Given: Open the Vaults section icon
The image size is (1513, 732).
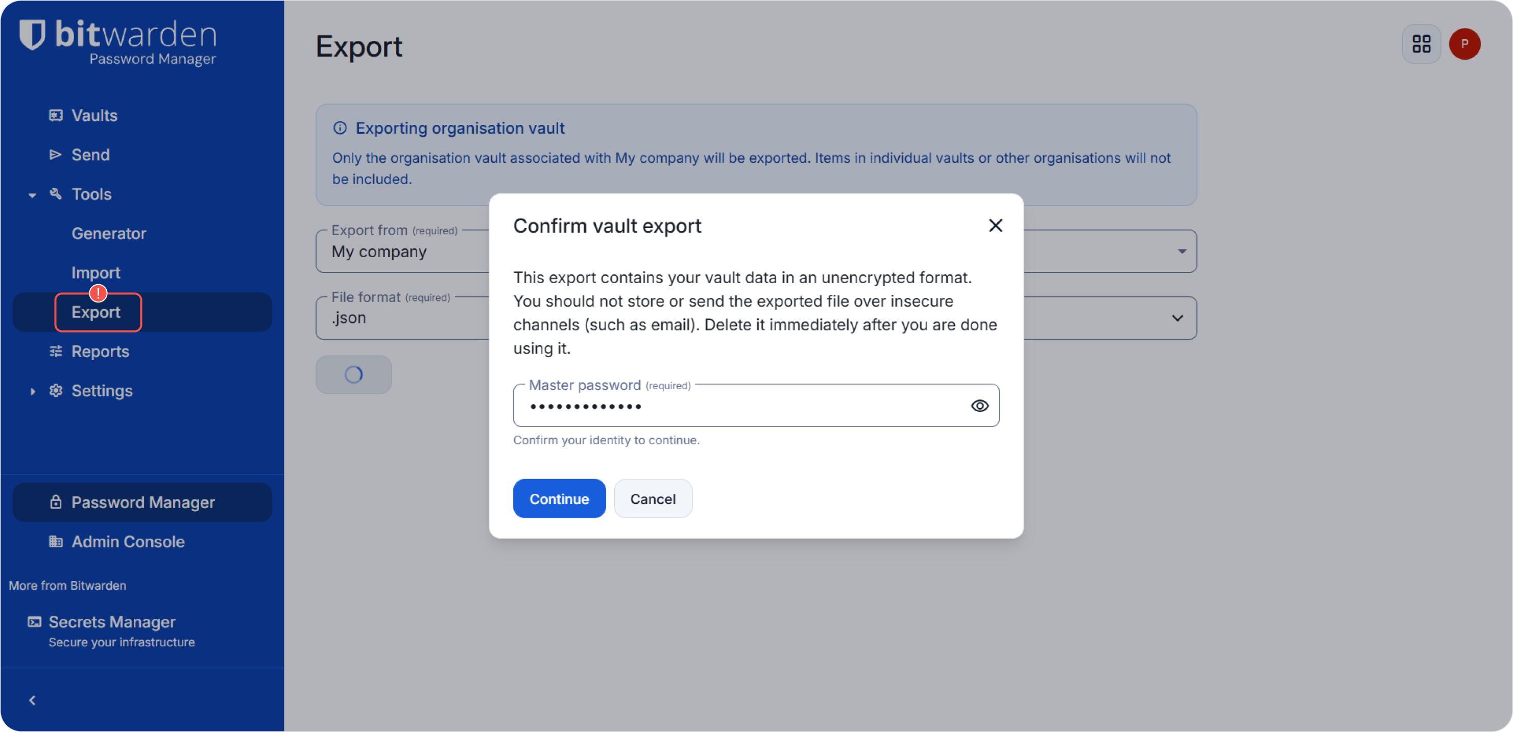Looking at the screenshot, I should click(x=56, y=115).
